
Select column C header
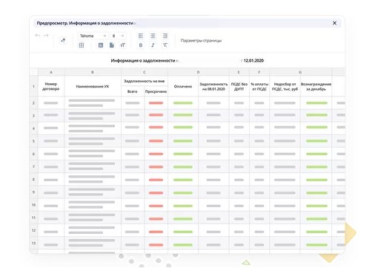click(145, 72)
